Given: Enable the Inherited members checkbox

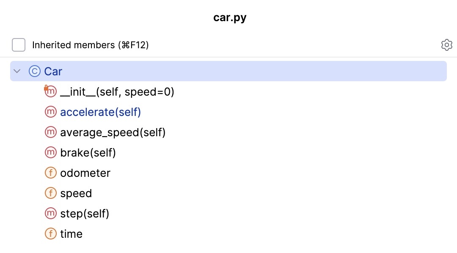Looking at the screenshot, I should (19, 45).
